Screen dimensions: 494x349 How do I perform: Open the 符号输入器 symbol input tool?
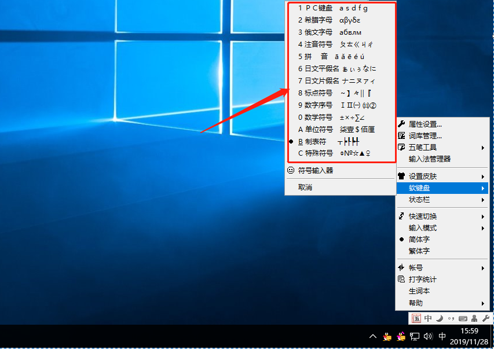point(315,170)
